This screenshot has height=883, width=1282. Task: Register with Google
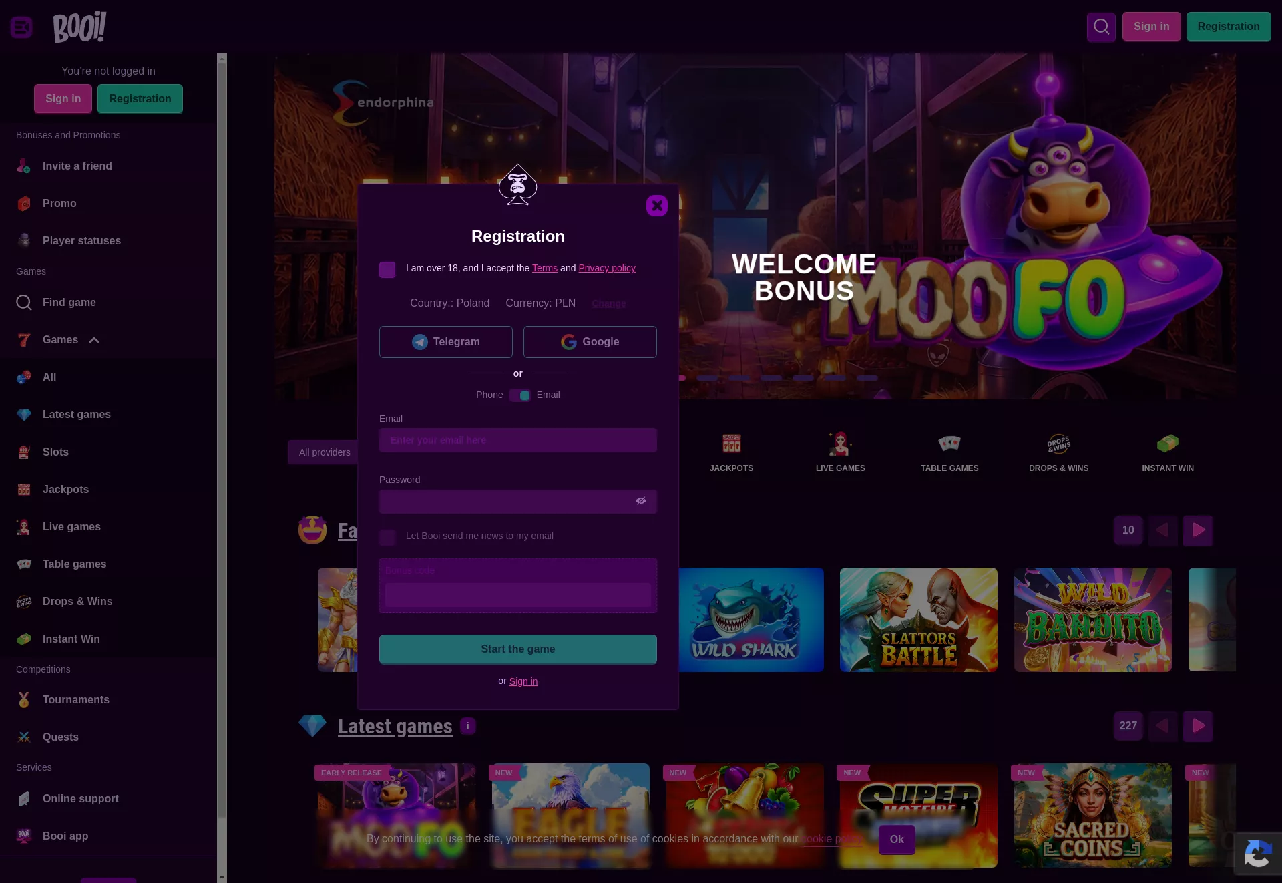pos(590,342)
